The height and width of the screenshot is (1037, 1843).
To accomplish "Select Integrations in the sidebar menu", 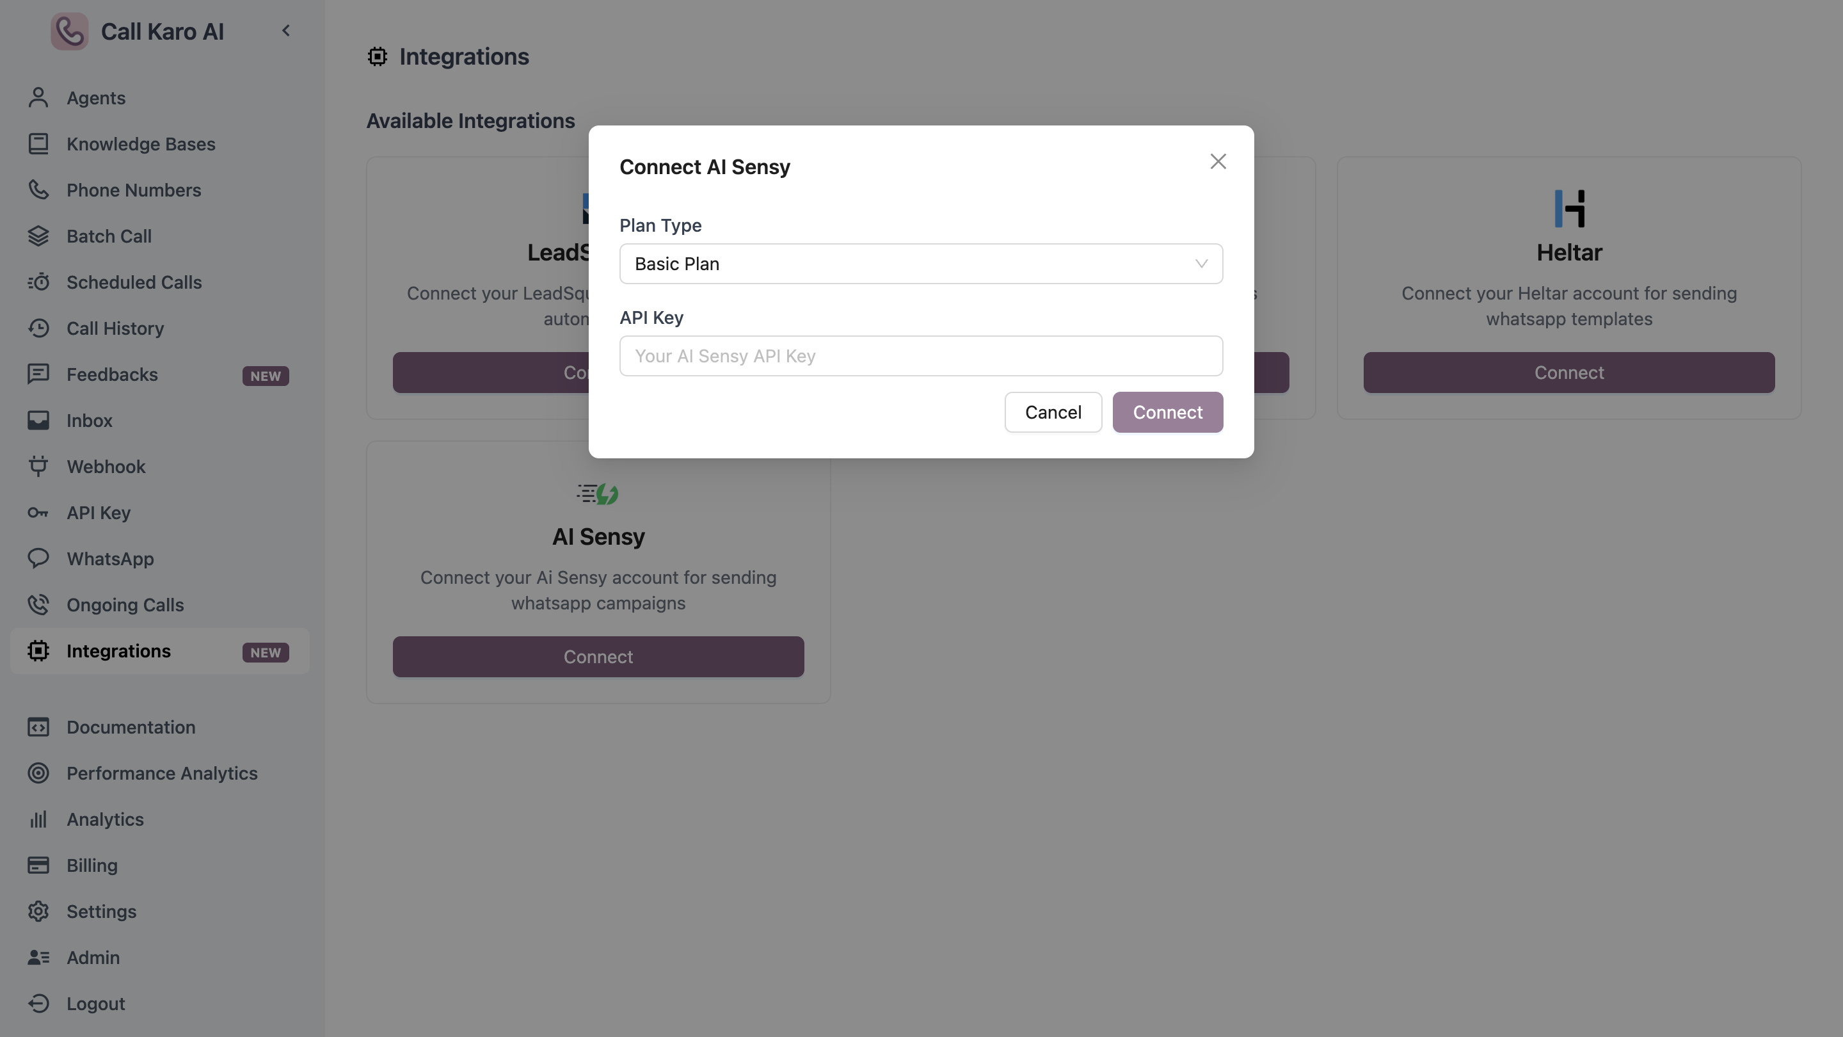I will coord(120,650).
